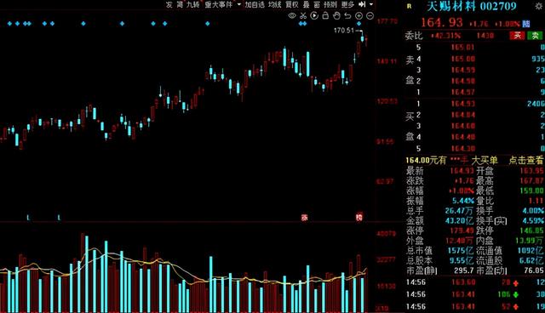Click the 大买单 big buy order text
The width and height of the screenshot is (545, 313).
click(x=485, y=160)
